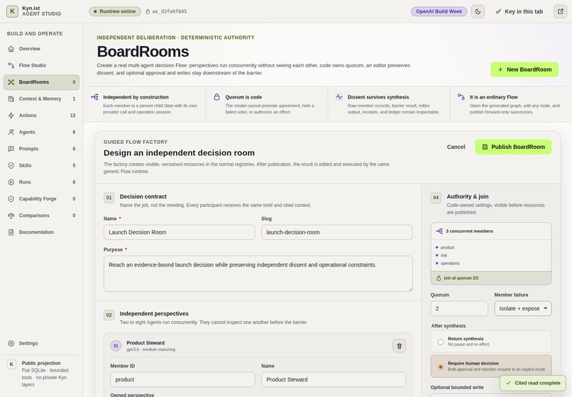Open the Member failure dropdown
Screen dimensions: 572x397
[523, 308]
